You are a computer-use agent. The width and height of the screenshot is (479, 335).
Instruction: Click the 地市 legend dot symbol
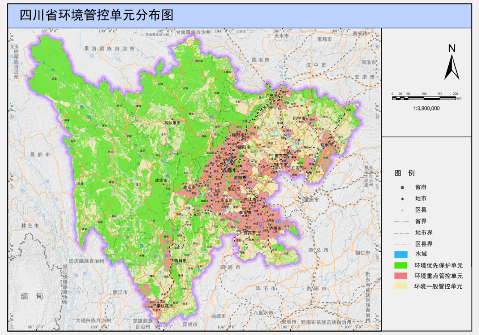(x=402, y=199)
